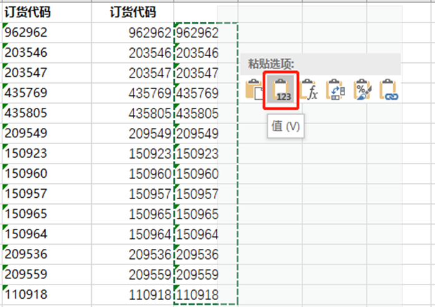Image resolution: width=435 pixels, height=307 pixels.
Task: Select first-column cell 150960
Action: (x=47, y=173)
